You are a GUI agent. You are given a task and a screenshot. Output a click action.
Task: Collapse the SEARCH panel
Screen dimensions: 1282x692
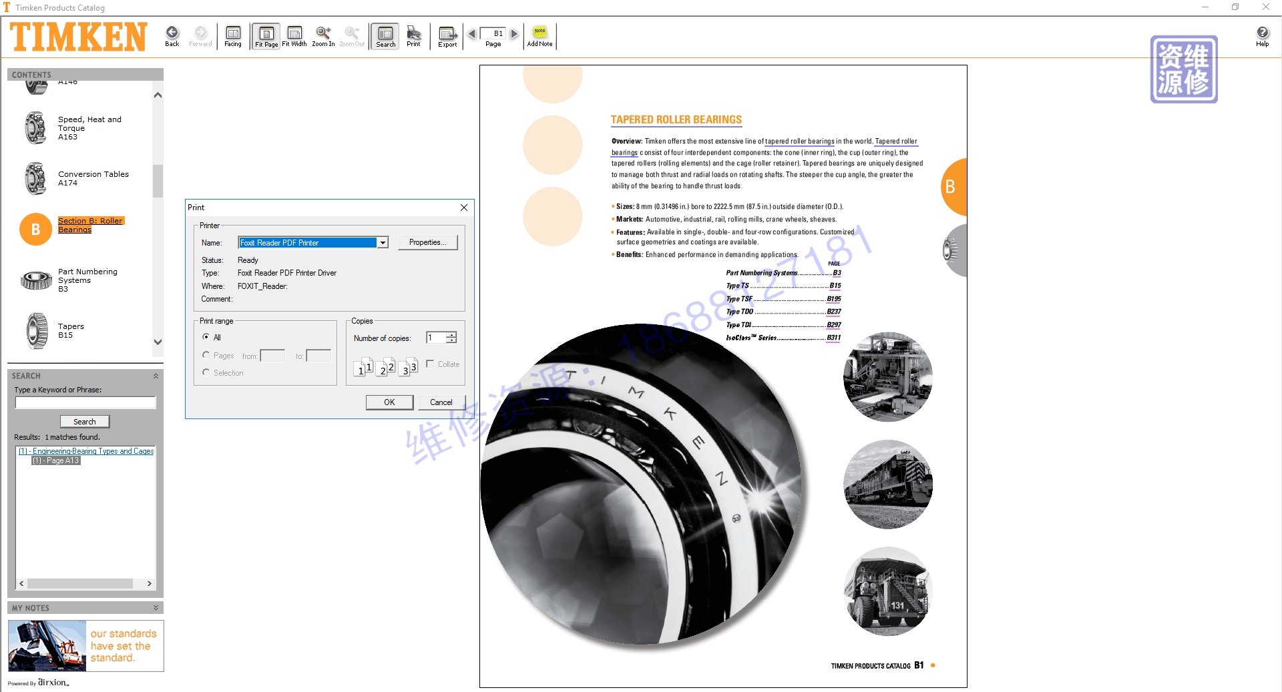click(156, 376)
